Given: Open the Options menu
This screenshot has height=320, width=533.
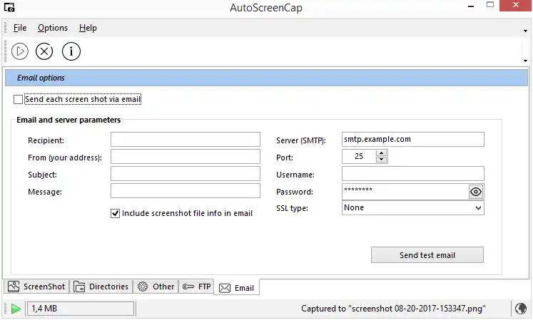Looking at the screenshot, I should click(x=53, y=28).
